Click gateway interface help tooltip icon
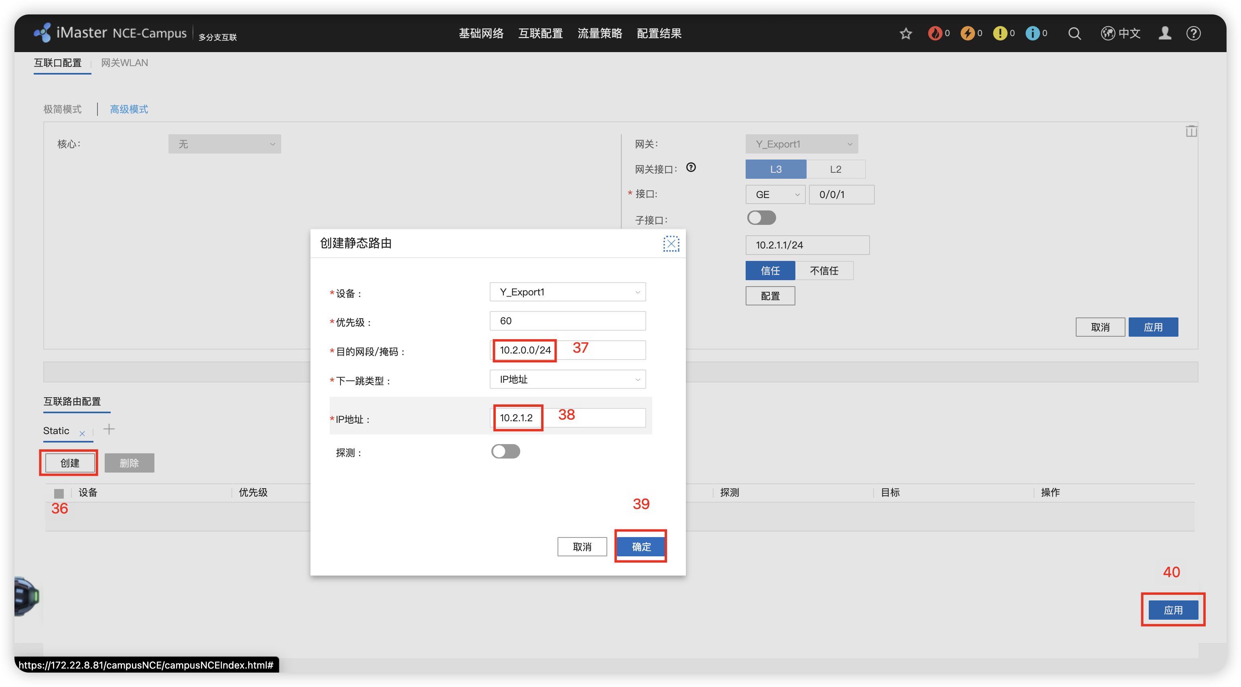The width and height of the screenshot is (1241, 687). pyautogui.click(x=691, y=168)
